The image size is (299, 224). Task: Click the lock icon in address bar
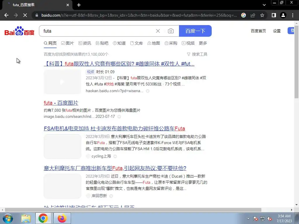[x=37, y=15]
